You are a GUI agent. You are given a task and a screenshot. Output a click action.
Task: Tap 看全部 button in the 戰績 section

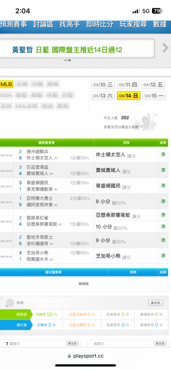point(156,303)
